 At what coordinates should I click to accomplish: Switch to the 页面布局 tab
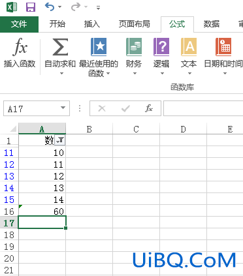click(135, 24)
